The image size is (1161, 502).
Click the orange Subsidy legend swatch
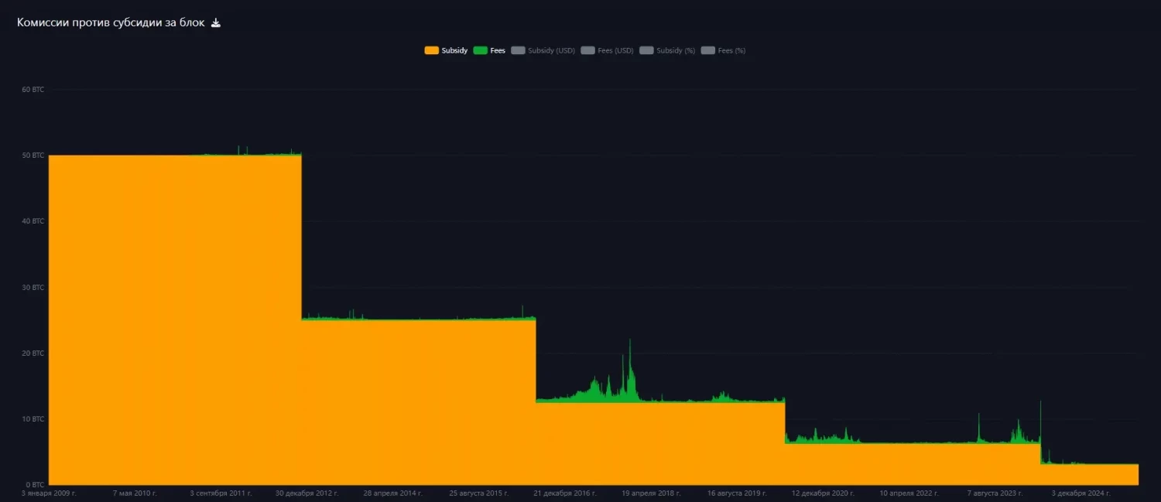[432, 50]
